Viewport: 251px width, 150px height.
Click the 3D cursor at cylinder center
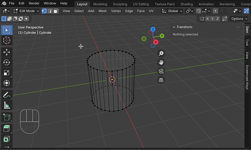[112, 80]
